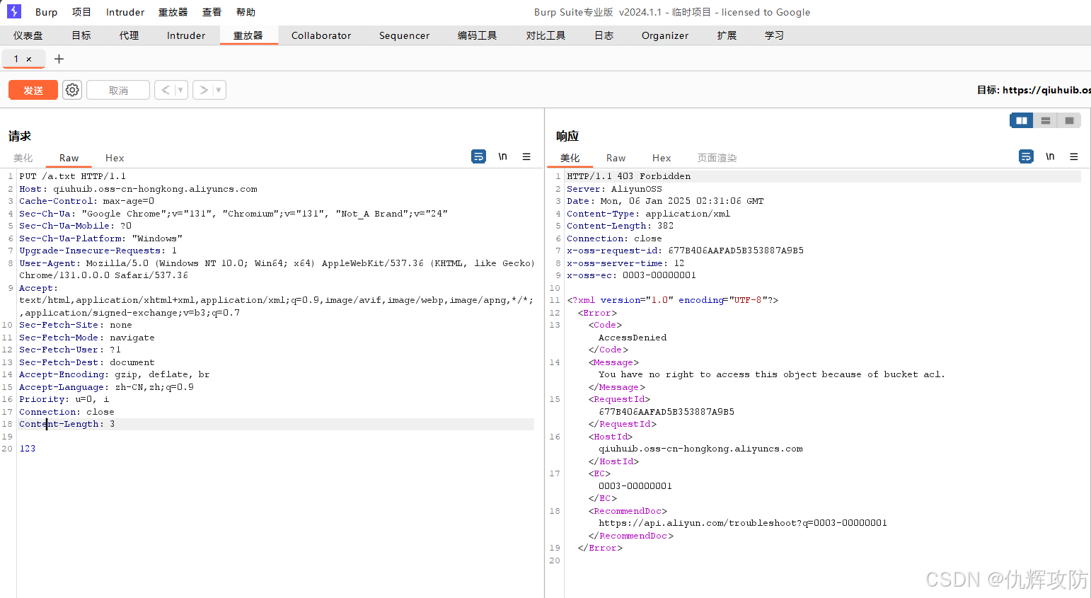Toggle response word-wrap icon
Viewport: 1091px width, 598px height.
[1027, 156]
